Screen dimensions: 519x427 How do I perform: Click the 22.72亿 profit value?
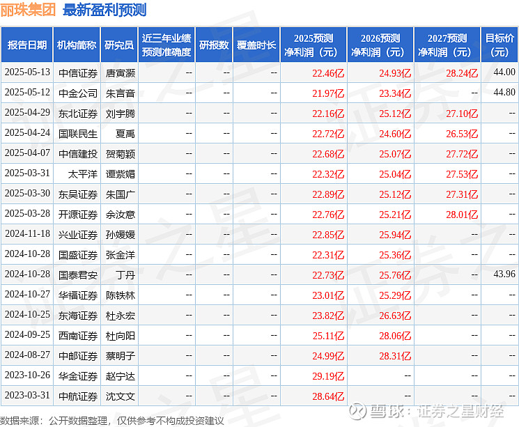(328, 134)
